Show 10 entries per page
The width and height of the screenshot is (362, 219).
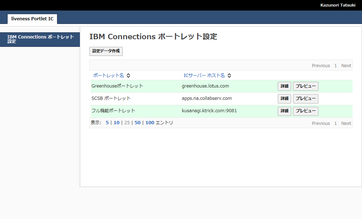pos(116,123)
